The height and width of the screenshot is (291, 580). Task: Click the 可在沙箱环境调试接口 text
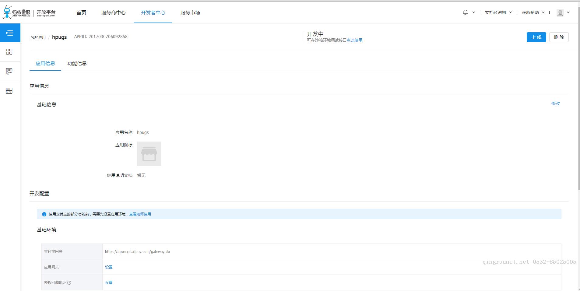[327, 40]
